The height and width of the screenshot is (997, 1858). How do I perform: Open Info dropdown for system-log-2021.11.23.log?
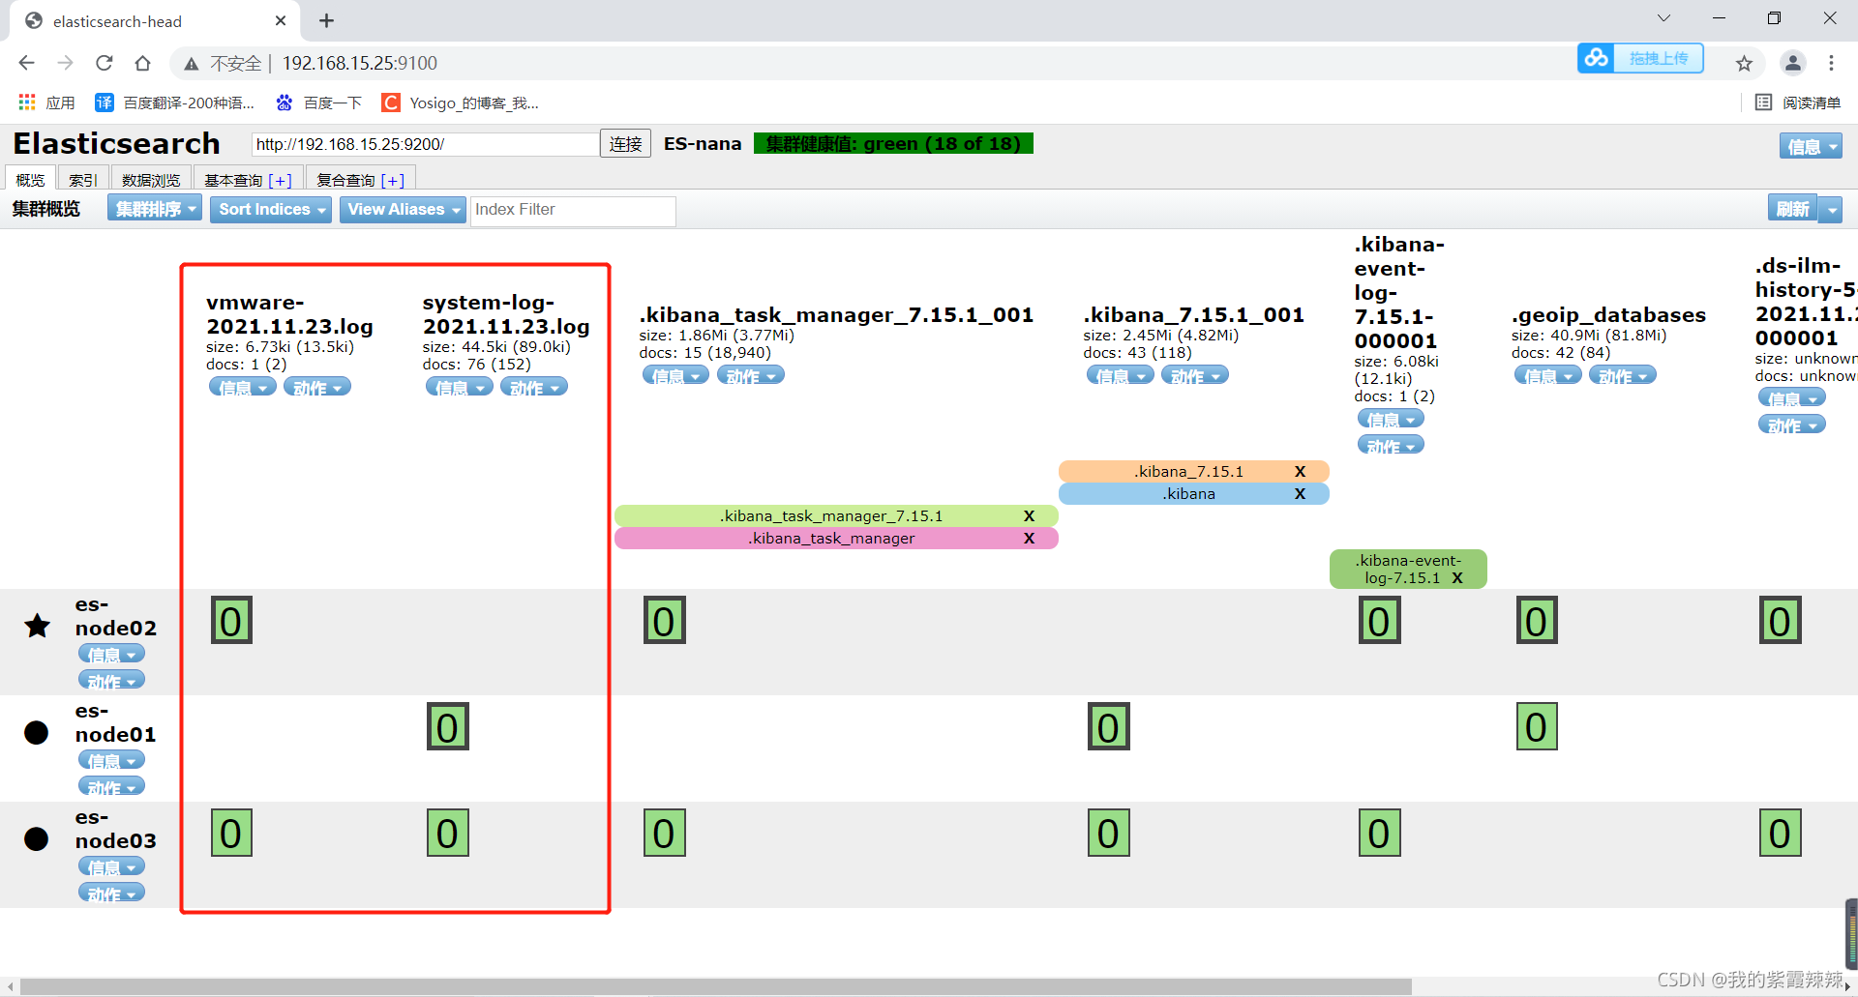pyautogui.click(x=460, y=387)
